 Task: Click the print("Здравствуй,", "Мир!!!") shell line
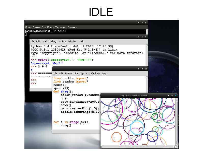coord(62,60)
